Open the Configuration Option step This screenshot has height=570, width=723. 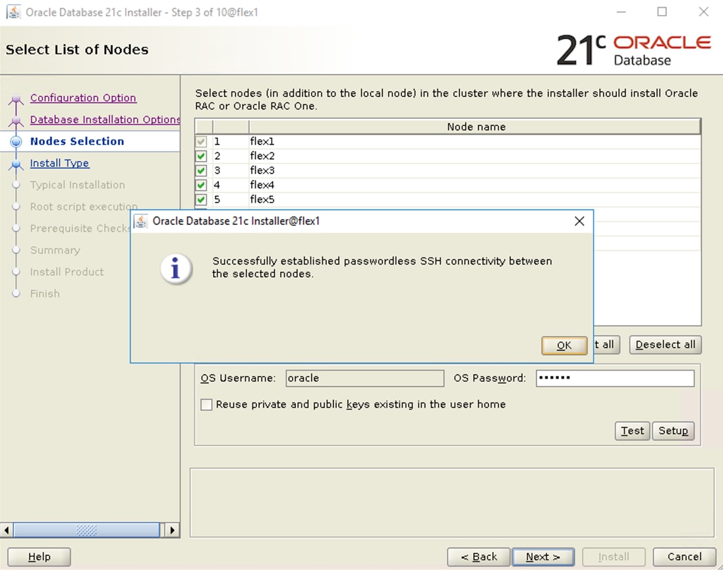pyautogui.click(x=83, y=98)
